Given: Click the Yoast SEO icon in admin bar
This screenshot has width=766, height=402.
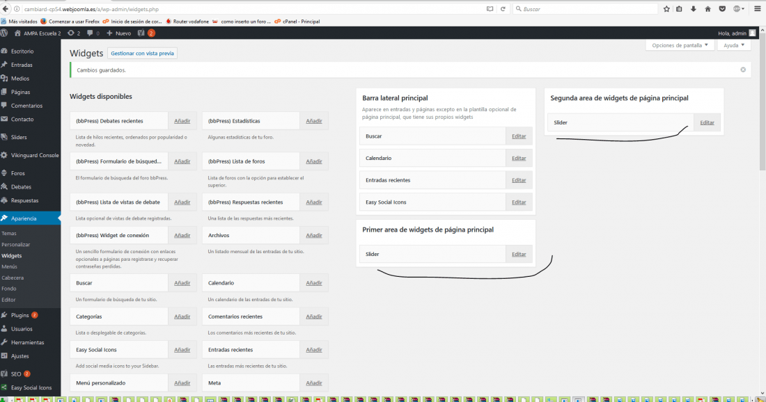Looking at the screenshot, I should click(141, 33).
